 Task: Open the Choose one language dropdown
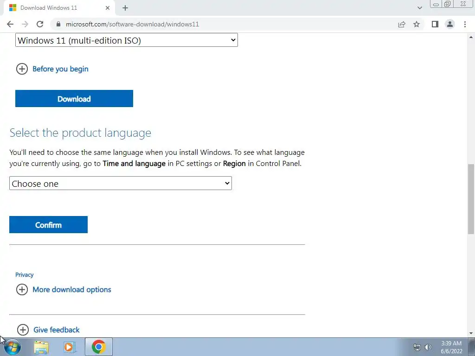pos(121,183)
